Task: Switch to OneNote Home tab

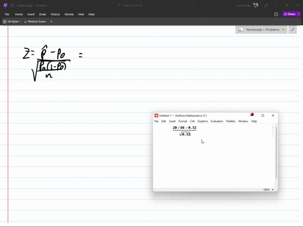Action: click(x=19, y=15)
